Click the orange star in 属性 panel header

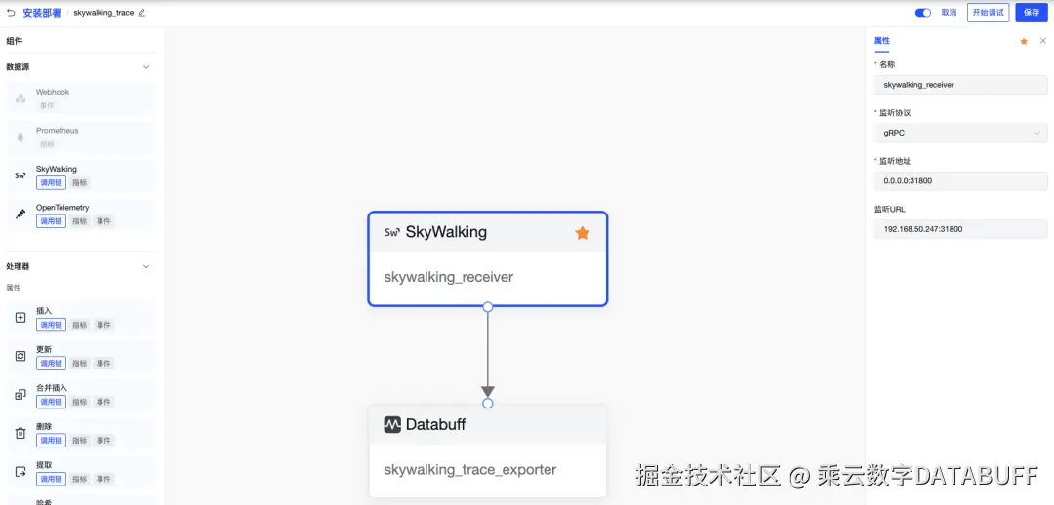tap(1024, 41)
